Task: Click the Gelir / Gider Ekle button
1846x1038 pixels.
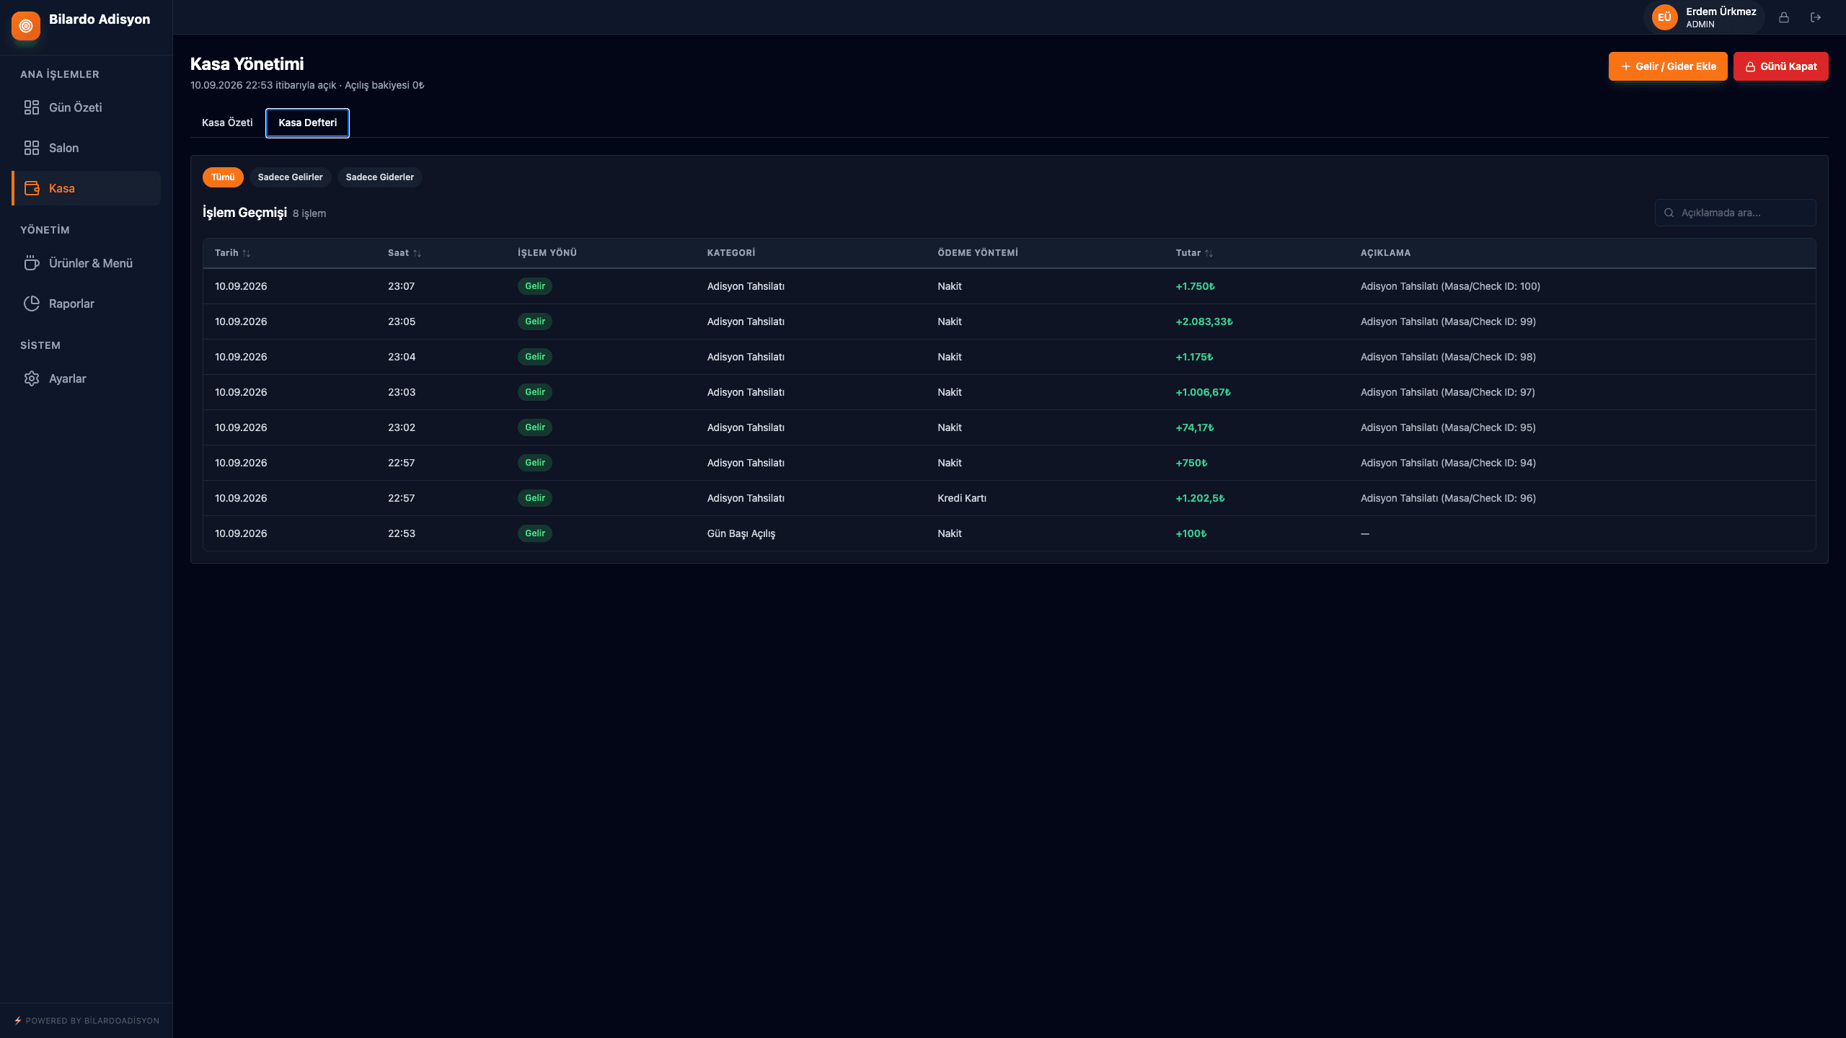Action: click(1668, 66)
